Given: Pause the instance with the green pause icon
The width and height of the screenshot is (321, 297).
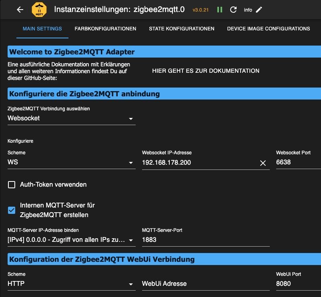Looking at the screenshot, I should (220, 10).
